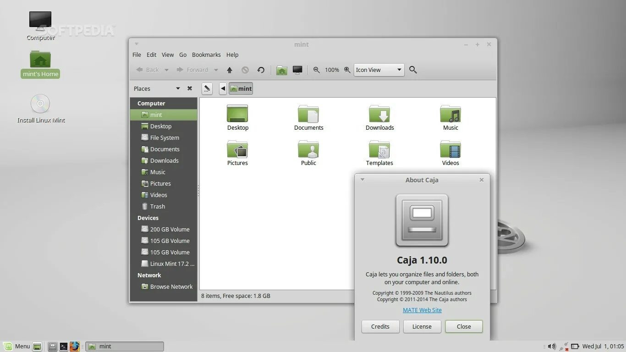Open the Pictures folder icon
The image size is (626, 352).
237,148
